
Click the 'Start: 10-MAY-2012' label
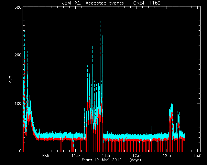102,160
